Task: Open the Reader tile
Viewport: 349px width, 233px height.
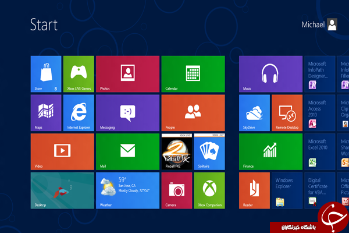Action: click(x=254, y=190)
